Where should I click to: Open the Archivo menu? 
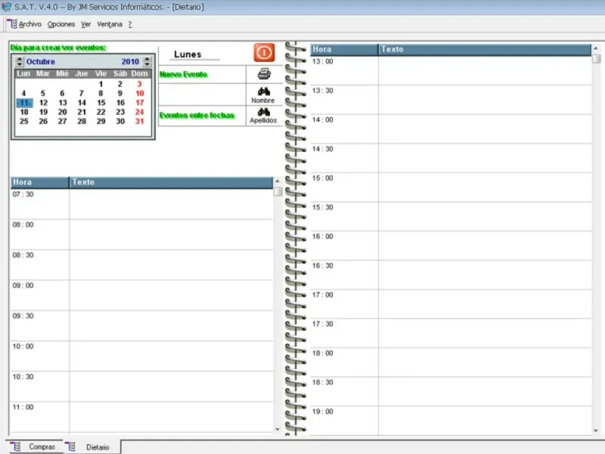click(x=30, y=24)
